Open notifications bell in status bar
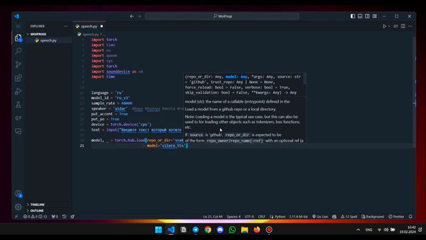 411,217
